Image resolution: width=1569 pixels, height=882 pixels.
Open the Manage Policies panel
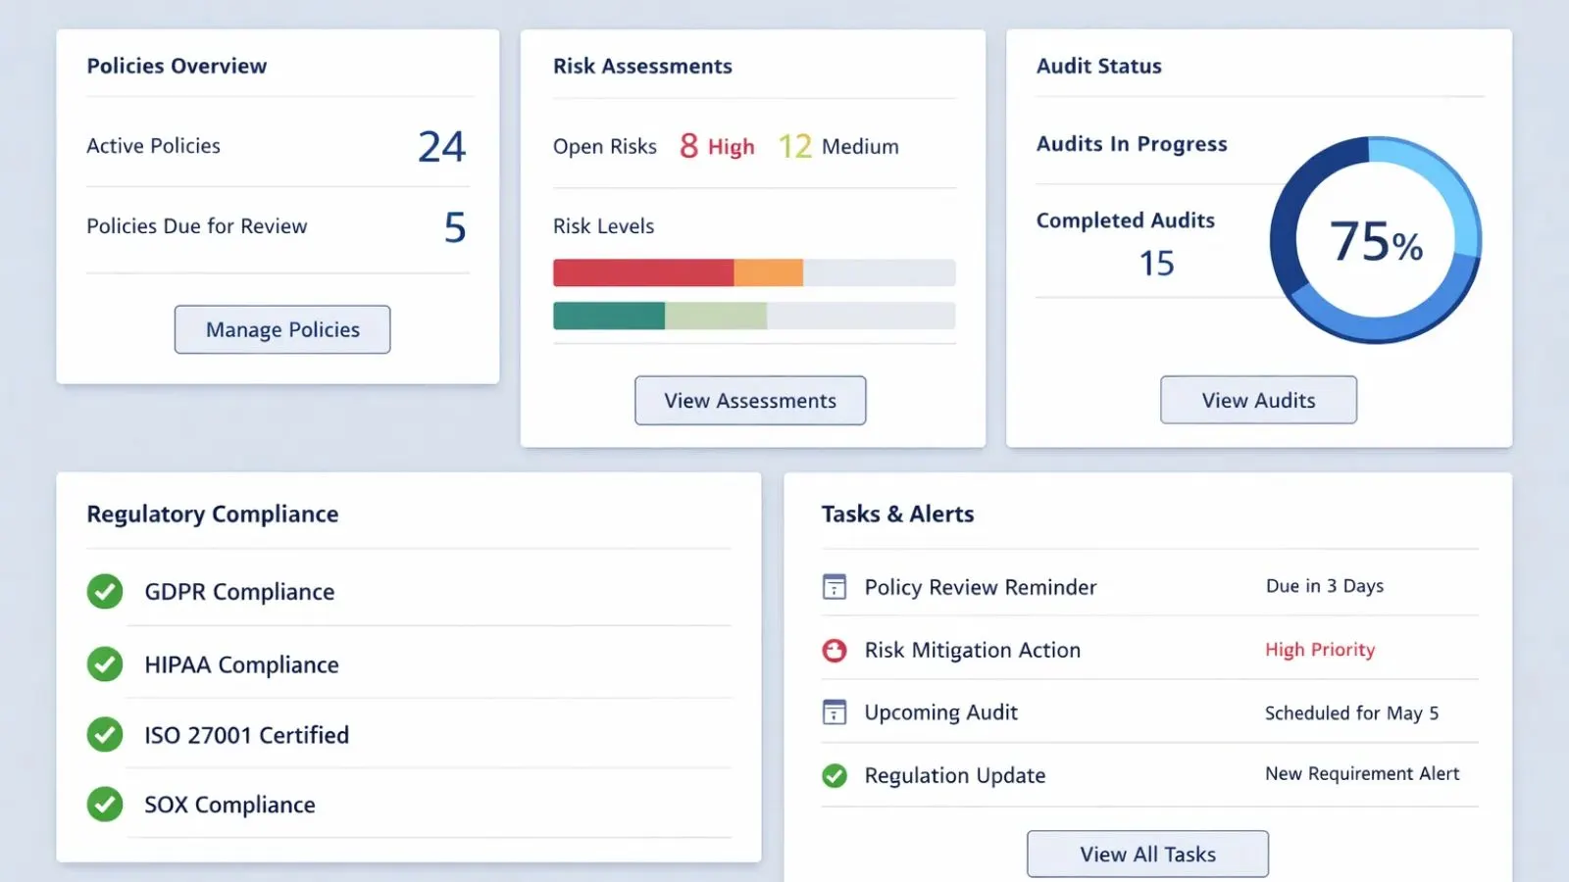coord(282,329)
